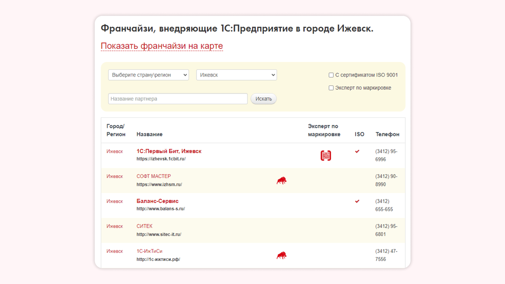
Task: Click the Город/Регион column header
Action: (x=116, y=130)
